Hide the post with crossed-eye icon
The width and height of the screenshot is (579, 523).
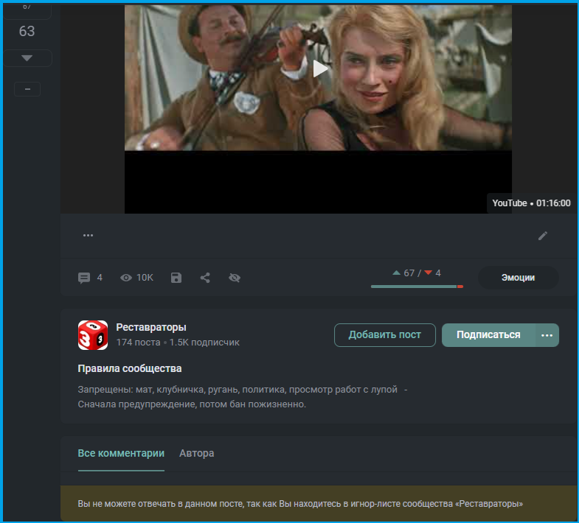click(235, 278)
